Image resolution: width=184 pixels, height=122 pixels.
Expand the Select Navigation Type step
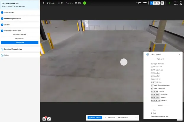[x=20, y=19]
